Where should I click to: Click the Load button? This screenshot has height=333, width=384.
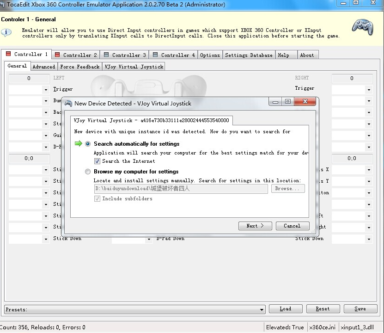coord(286,309)
